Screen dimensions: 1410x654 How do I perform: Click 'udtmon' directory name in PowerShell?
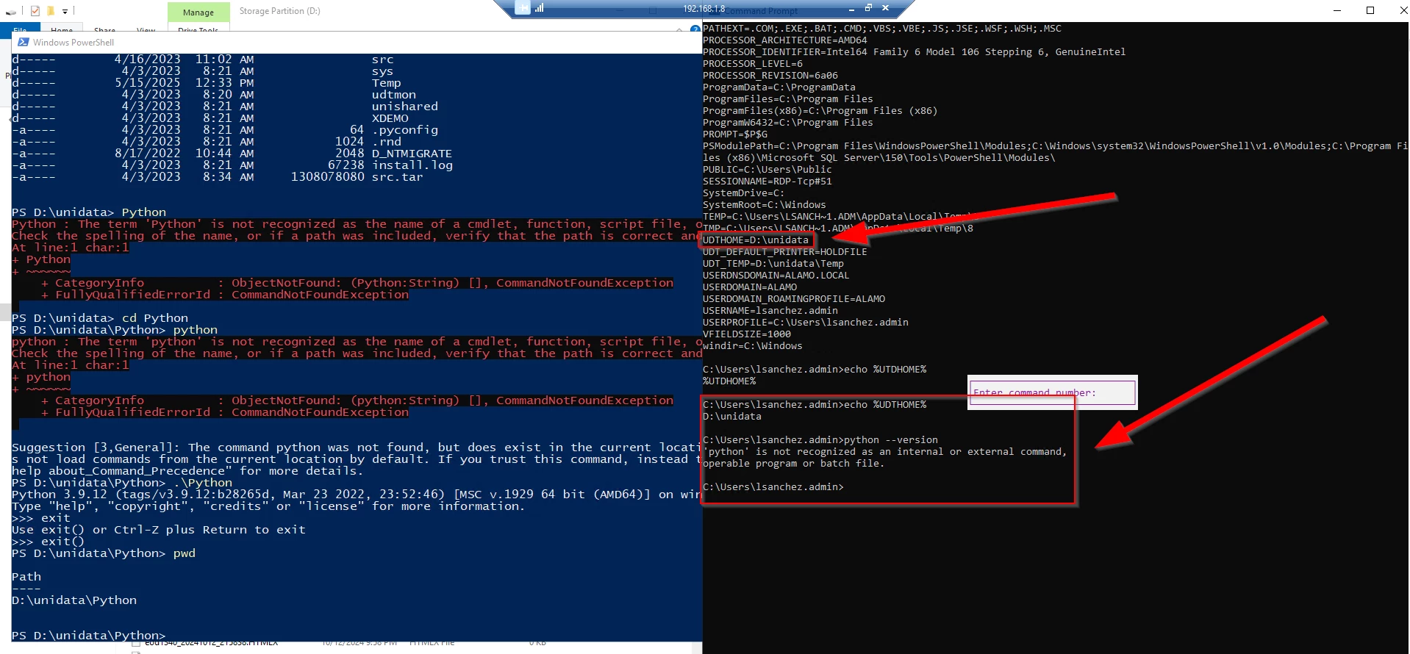pyautogui.click(x=394, y=95)
